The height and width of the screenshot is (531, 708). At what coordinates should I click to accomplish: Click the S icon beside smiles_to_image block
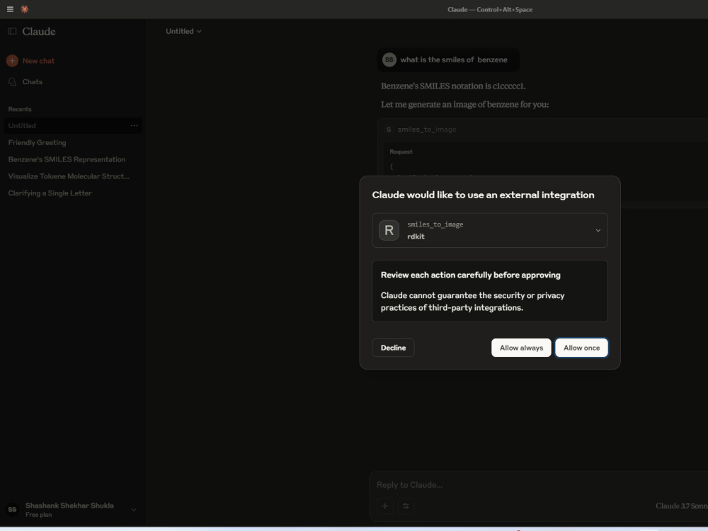click(x=389, y=130)
